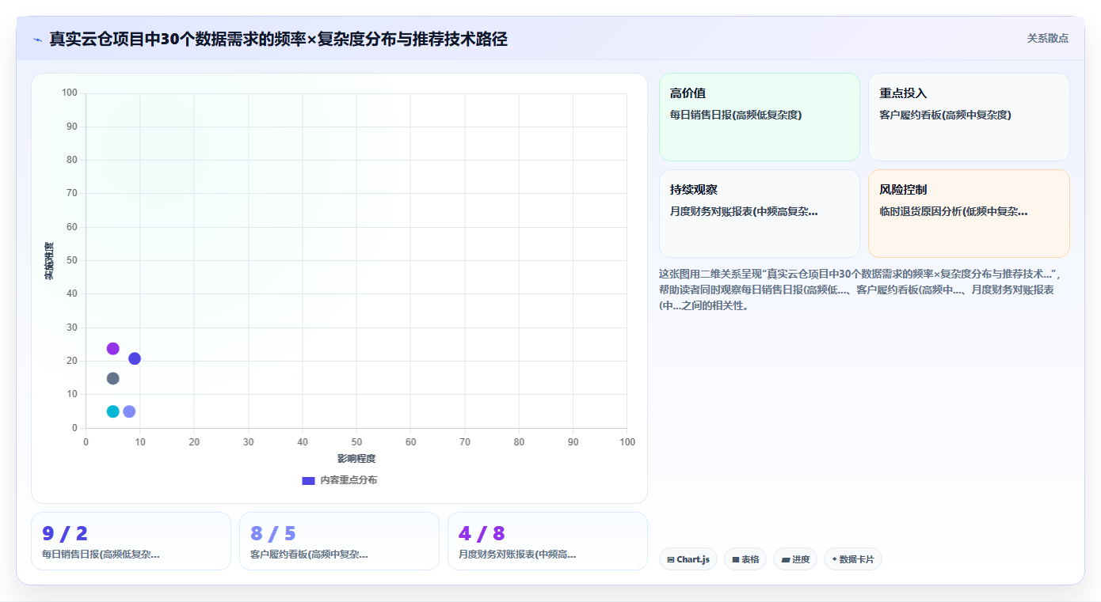Screen dimensions: 1101x602
Task: Click the 月度财务对账报表 text in 持续观察 card
Action: [x=744, y=211]
